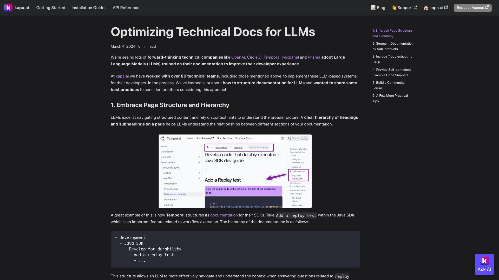Click the heading Embrace Page Structure and Hierarchy
Screen dimensions: 499x280
pos(170,105)
